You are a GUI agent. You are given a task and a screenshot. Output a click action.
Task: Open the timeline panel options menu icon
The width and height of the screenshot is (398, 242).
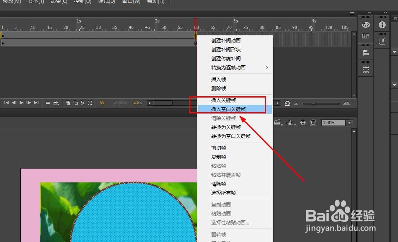[352, 14]
